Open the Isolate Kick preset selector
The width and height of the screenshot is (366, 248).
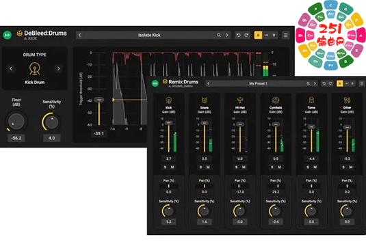pos(149,35)
